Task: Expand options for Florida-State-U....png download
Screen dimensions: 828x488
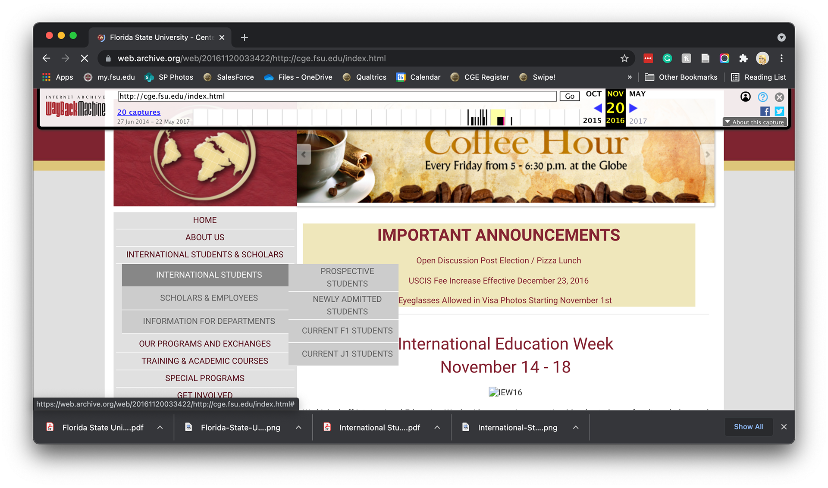Action: click(298, 428)
